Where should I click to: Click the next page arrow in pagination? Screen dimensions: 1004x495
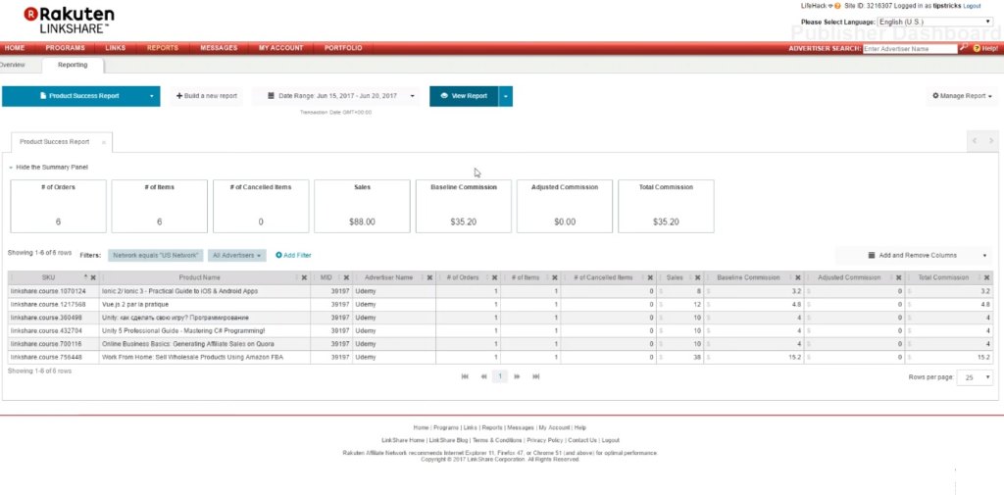pos(518,376)
